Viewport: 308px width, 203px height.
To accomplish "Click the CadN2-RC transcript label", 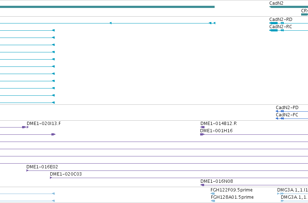I will [x=280, y=27].
